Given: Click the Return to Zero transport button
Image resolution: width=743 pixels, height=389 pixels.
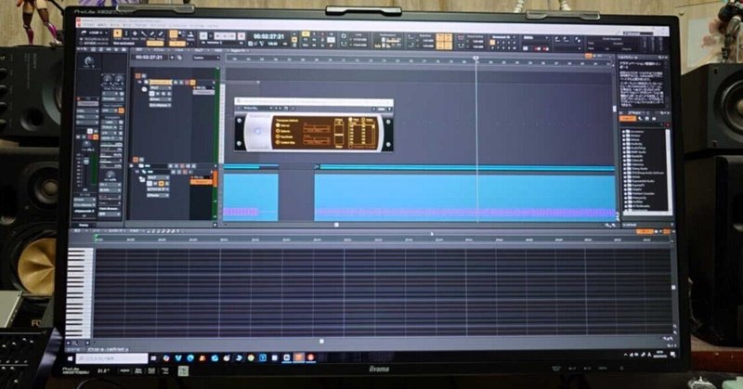Looking at the screenshot, I should (203, 36).
